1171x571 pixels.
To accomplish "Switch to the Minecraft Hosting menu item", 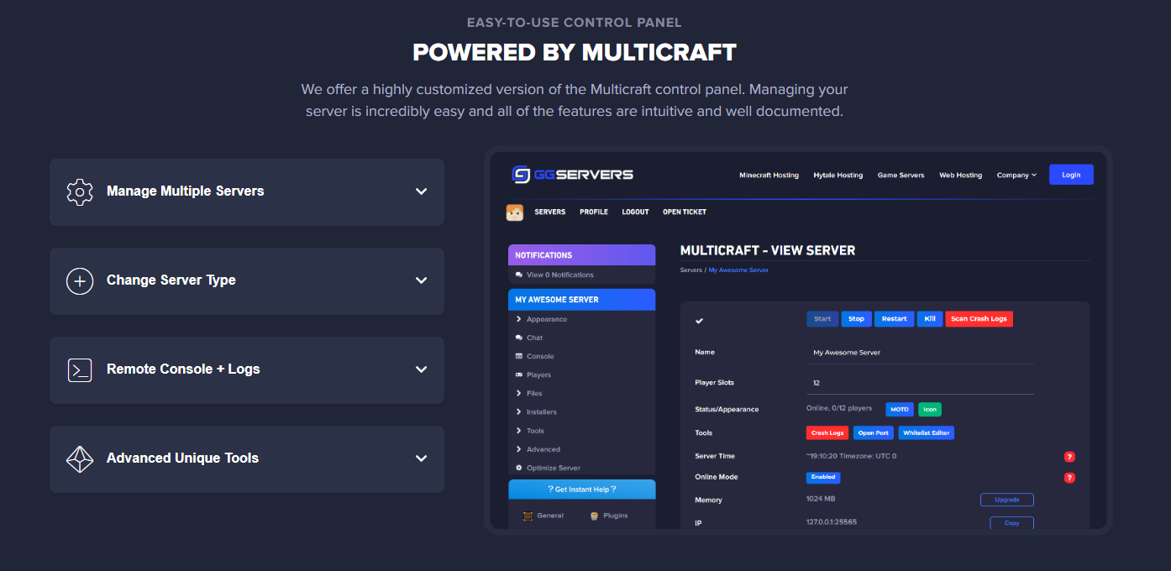I will click(769, 175).
